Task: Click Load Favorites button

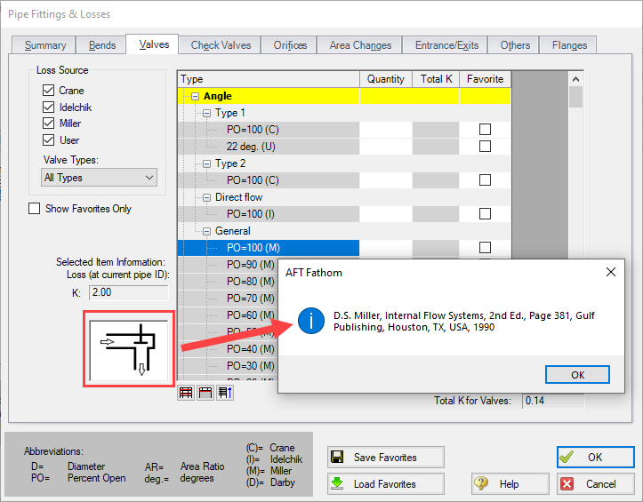Action: point(386,484)
